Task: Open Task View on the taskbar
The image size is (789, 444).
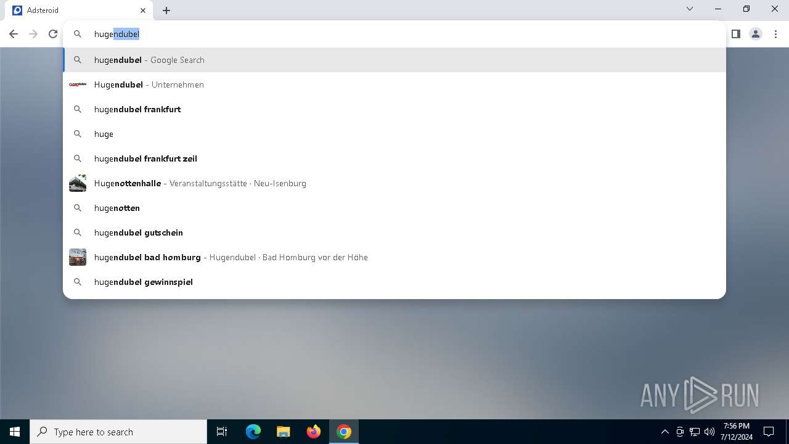Action: pyautogui.click(x=222, y=432)
